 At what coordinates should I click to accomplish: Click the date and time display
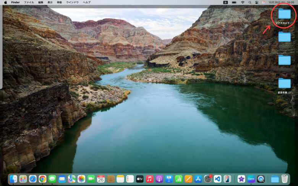point(281,2)
